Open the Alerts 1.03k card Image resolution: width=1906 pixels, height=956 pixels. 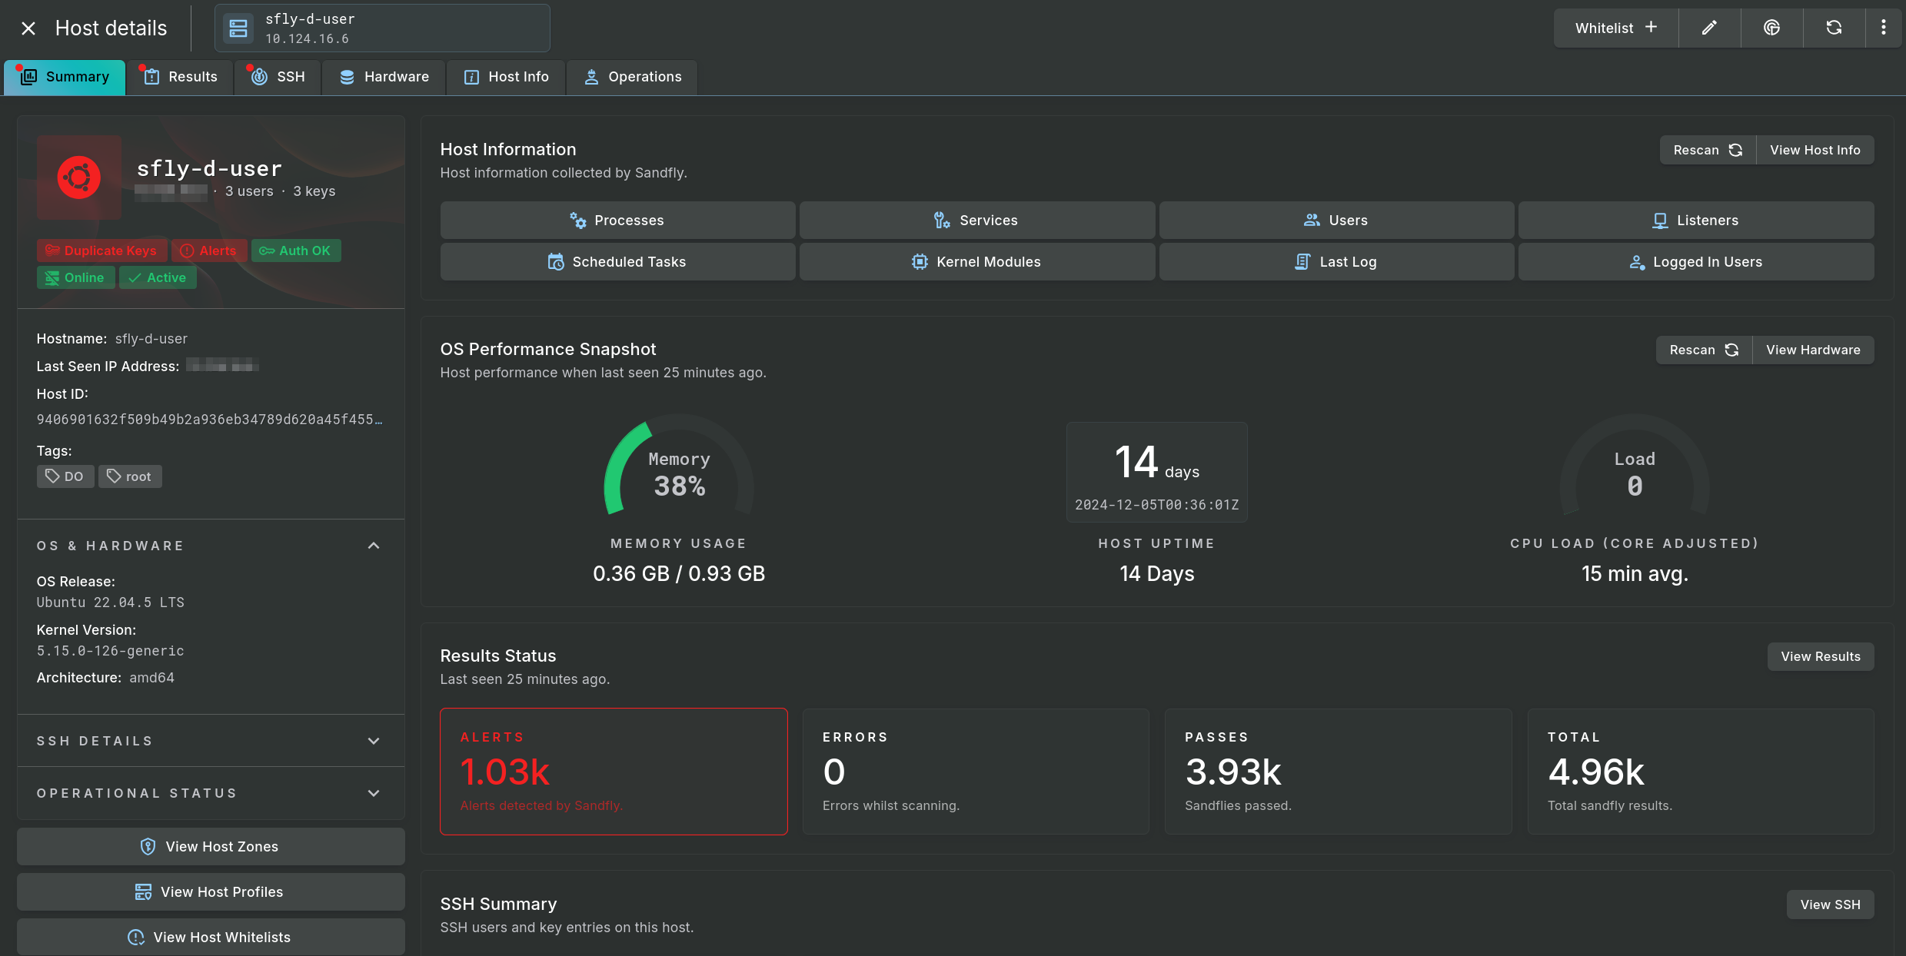point(614,772)
